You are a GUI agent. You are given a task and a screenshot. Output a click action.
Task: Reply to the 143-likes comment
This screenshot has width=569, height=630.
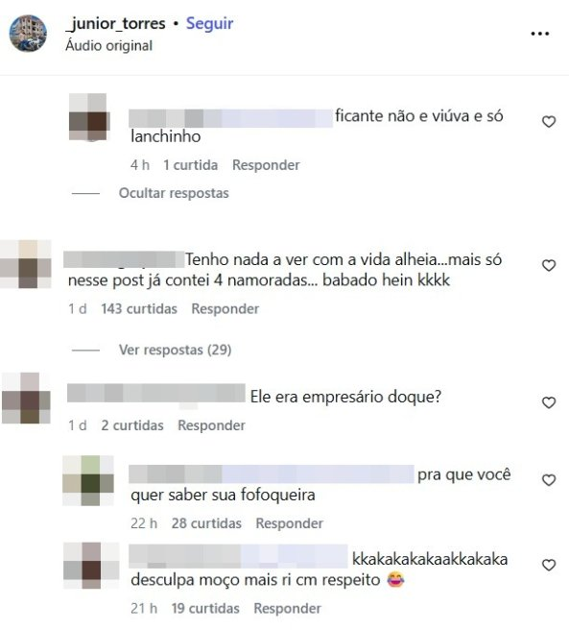coord(225,309)
